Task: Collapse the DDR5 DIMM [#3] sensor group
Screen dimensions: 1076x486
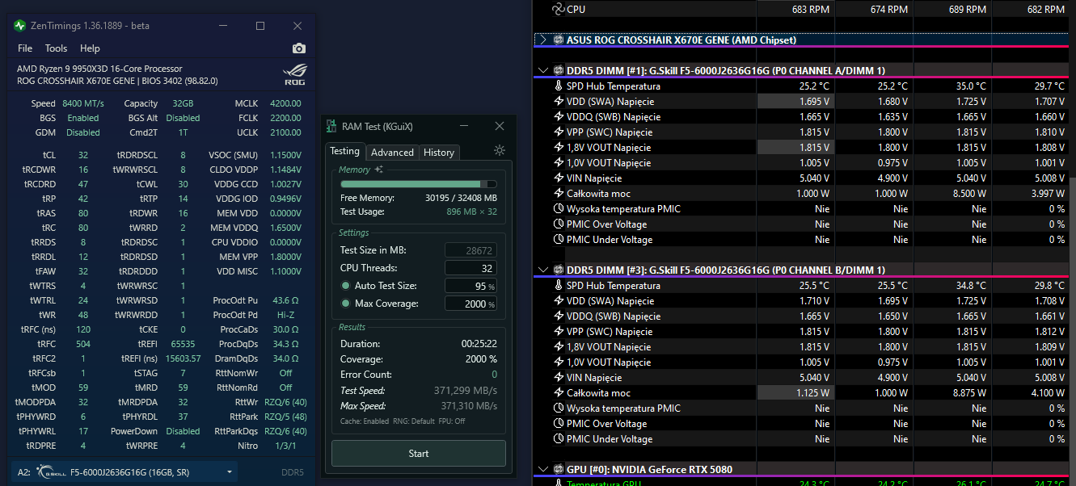Action: coord(543,270)
